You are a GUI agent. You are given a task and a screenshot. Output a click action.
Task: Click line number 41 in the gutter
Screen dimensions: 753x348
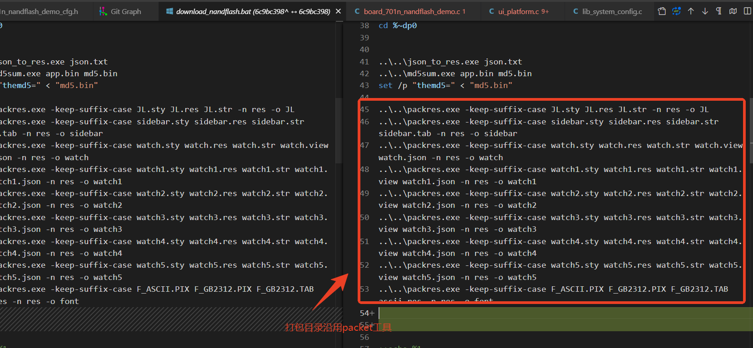click(x=364, y=62)
